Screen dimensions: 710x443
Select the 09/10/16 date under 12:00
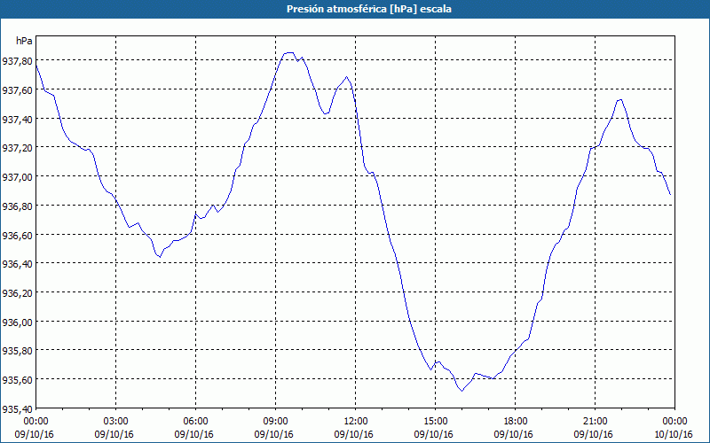pos(353,434)
